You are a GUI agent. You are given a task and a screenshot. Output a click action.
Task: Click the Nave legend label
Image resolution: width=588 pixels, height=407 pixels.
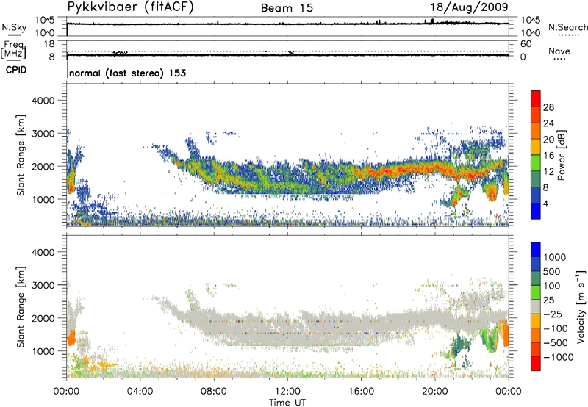[559, 51]
